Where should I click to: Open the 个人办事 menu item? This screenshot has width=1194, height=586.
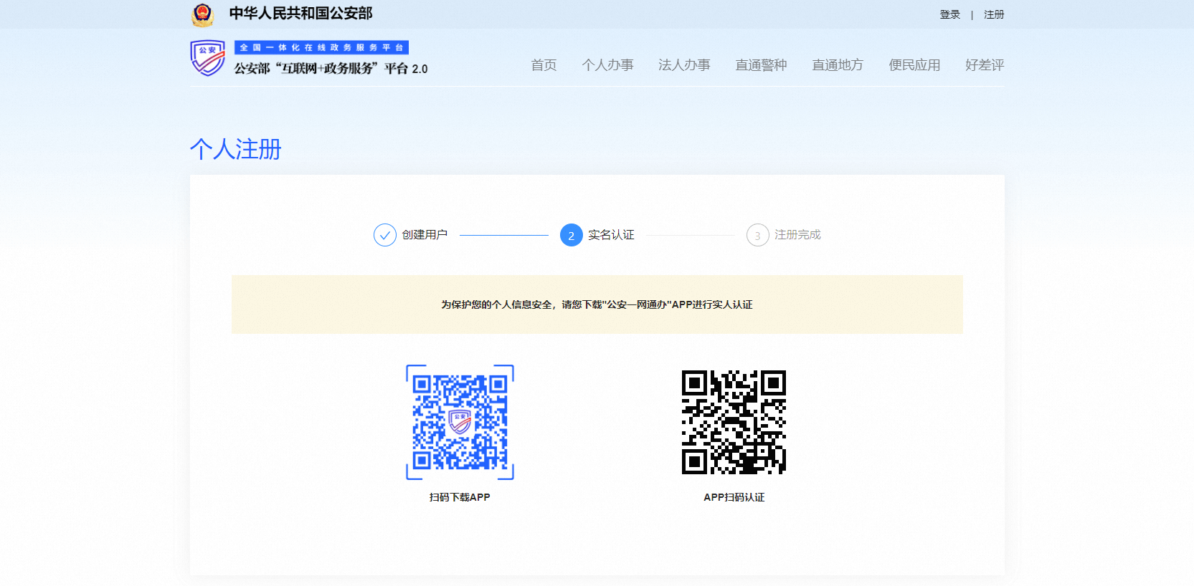tap(608, 65)
